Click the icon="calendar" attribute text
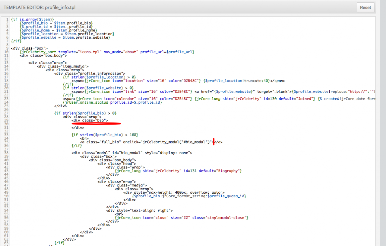The width and height of the screenshot is (386, 246). 121,99
